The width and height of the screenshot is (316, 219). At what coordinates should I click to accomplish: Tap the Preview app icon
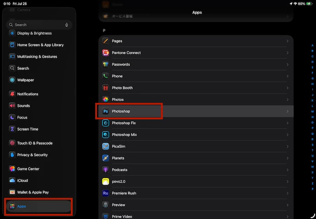106,205
